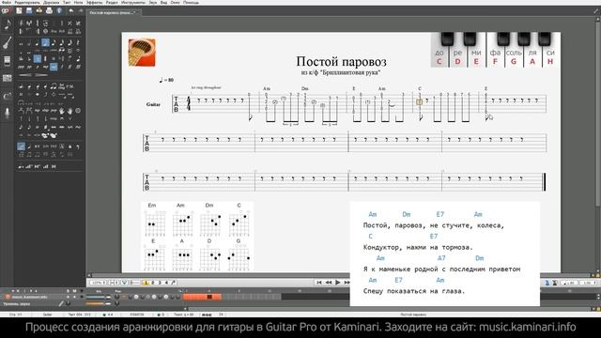
Task: Click the track pan knob
Action: point(116,297)
